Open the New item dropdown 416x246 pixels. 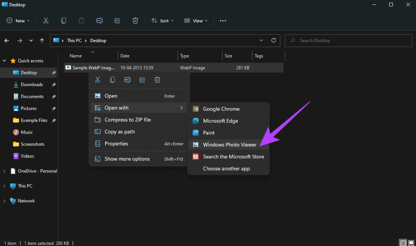[x=18, y=21]
